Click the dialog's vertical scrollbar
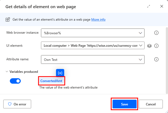This screenshot has width=168, height=113. [167, 60]
